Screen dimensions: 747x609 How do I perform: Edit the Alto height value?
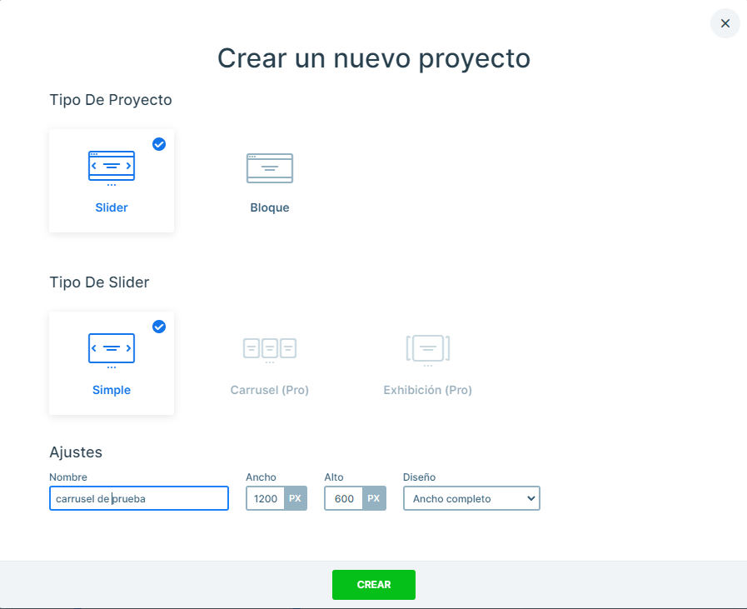(344, 498)
